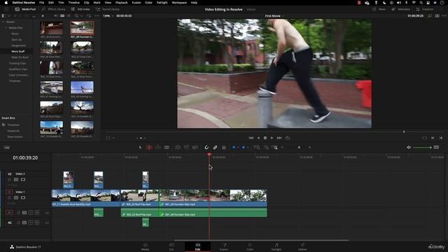The image size is (448, 252).
Task: Open media pool search magnifier
Action: point(76,15)
